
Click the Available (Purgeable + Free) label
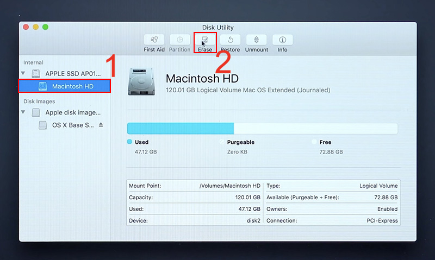point(303,198)
